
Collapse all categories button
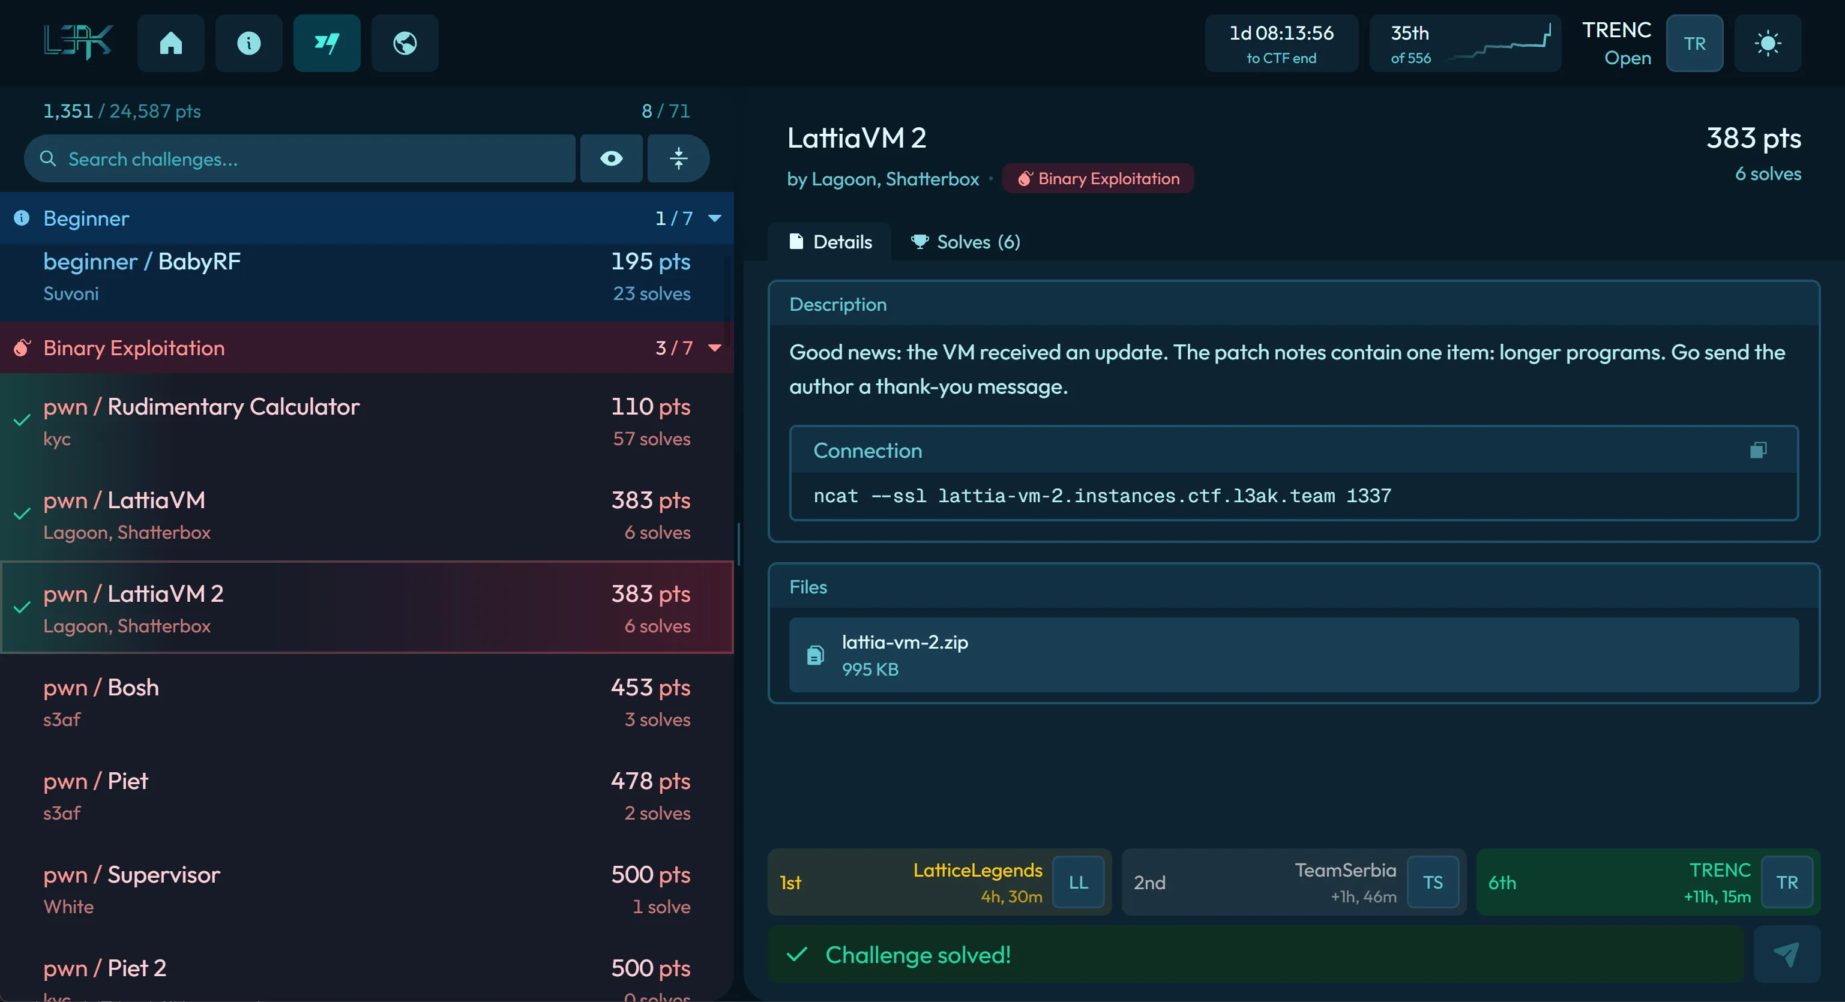(x=678, y=158)
